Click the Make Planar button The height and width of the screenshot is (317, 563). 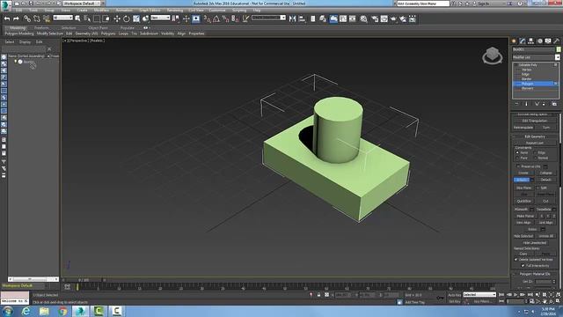(x=525, y=216)
